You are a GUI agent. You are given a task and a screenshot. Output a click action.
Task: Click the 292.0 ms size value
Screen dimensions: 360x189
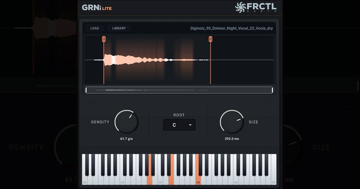tap(232, 139)
